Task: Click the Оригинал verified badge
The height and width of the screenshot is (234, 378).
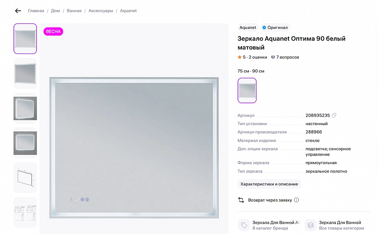Action: (275, 27)
